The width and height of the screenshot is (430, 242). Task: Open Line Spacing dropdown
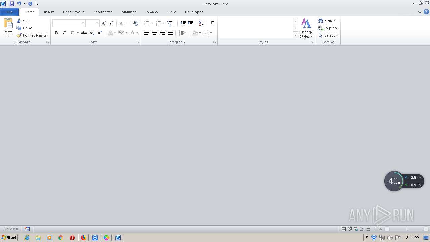point(182,33)
